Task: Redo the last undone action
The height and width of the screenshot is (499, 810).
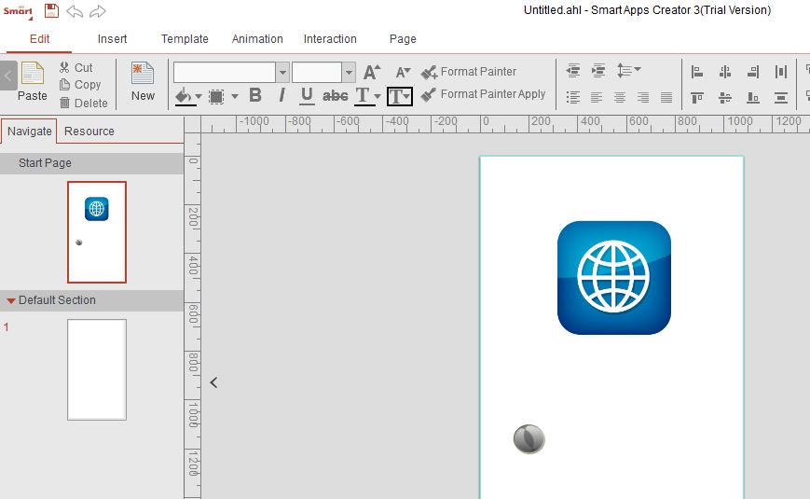Action: pyautogui.click(x=98, y=11)
